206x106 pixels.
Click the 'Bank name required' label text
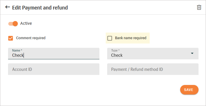click(x=131, y=38)
